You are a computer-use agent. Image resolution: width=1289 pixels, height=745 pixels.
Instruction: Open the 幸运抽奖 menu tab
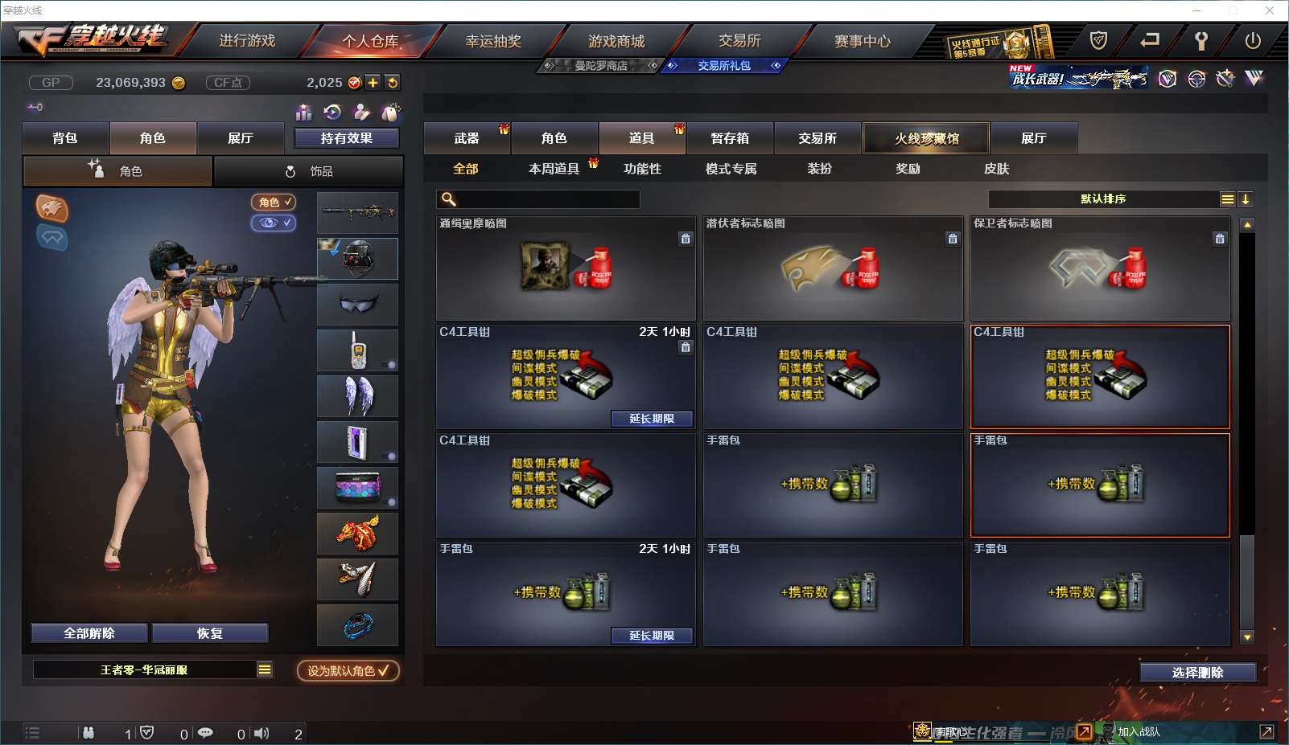493,40
